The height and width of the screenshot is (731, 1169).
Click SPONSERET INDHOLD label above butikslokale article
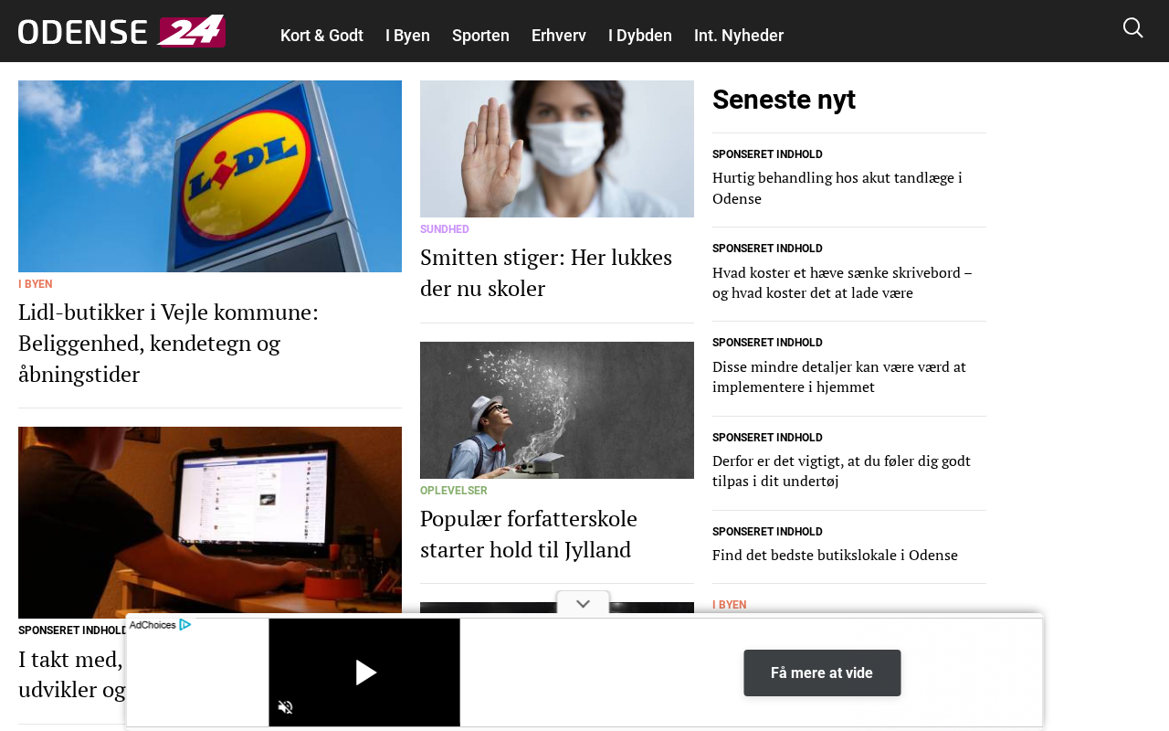[767, 532]
